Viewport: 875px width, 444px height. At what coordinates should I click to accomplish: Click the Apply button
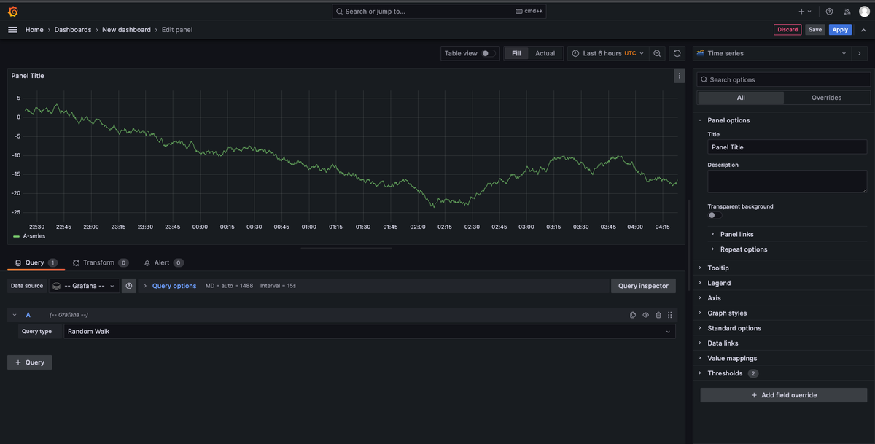[840, 30]
